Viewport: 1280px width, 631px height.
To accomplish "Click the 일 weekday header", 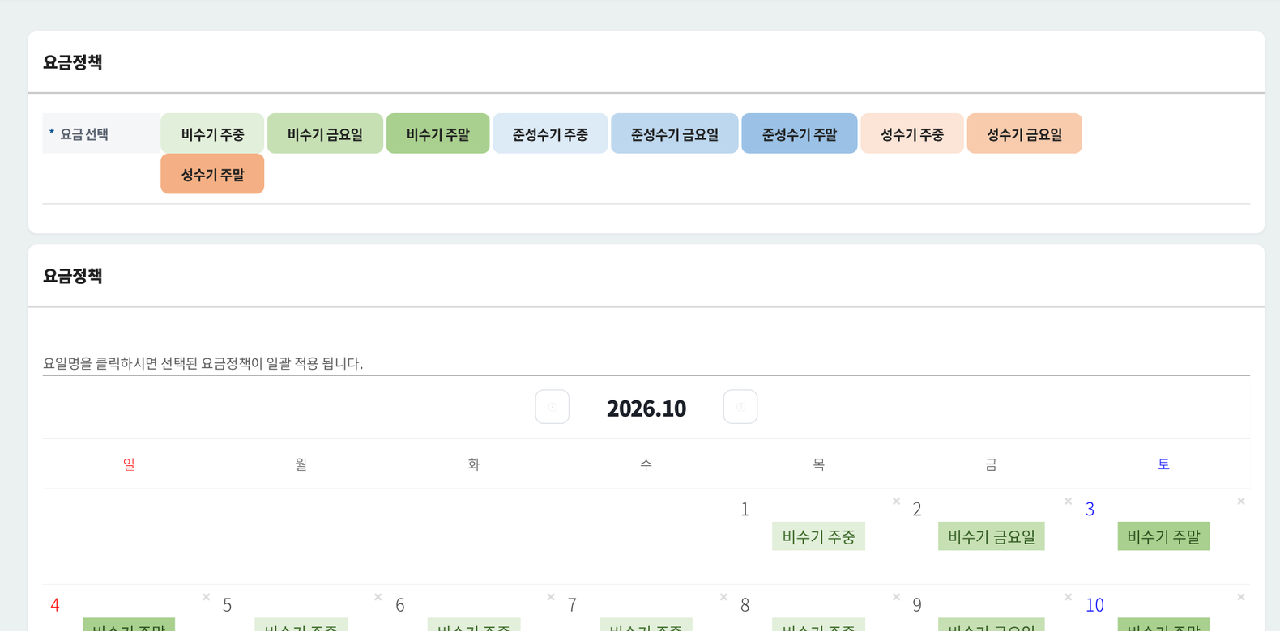I will [129, 464].
